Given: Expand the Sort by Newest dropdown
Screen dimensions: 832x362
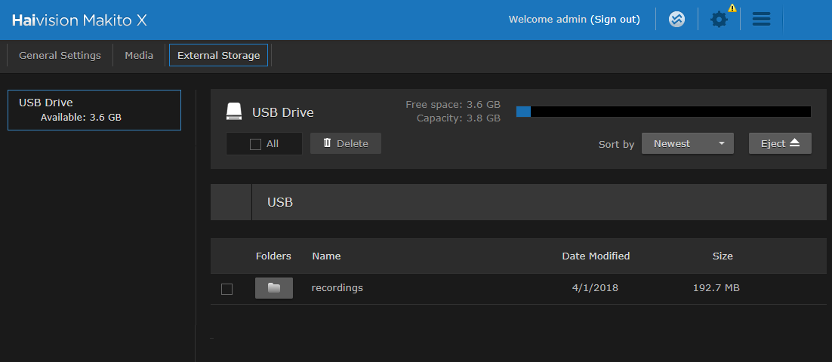Looking at the screenshot, I should pos(687,143).
